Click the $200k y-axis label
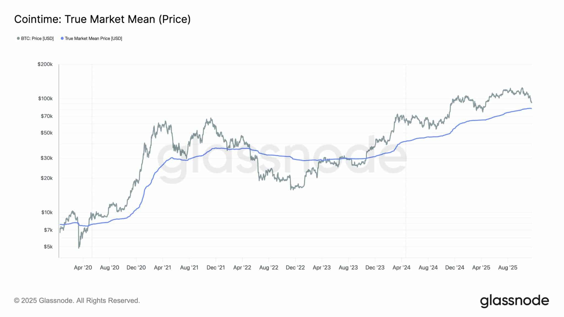Screen dimensions: 564x317 point(45,64)
